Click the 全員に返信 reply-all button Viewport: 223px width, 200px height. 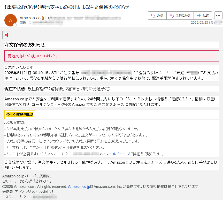[x=180, y=15]
